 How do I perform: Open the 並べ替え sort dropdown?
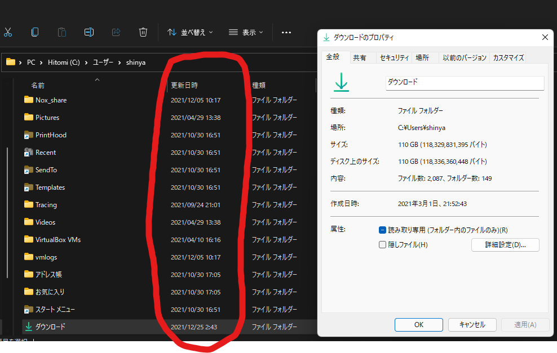click(190, 32)
